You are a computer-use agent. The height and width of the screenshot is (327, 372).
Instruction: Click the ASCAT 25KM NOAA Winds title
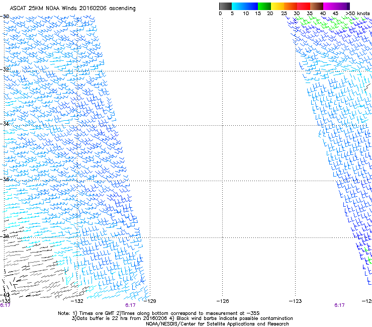(x=72, y=9)
